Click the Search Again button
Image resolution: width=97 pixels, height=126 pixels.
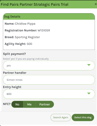click(x=61, y=118)
